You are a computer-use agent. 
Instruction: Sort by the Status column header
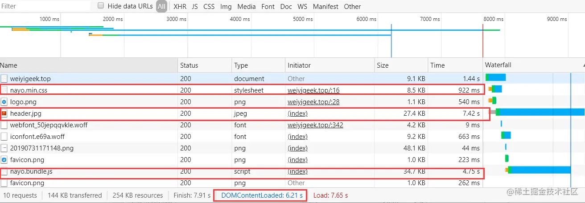[x=205, y=65]
